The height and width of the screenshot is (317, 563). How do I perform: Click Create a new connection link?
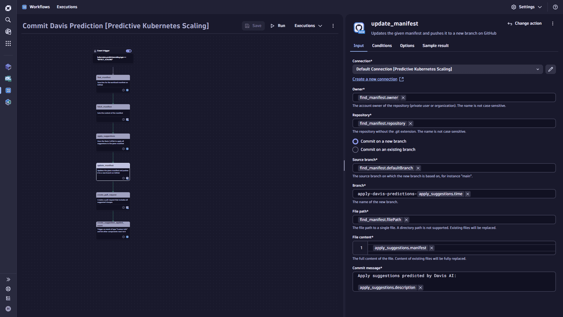point(378,79)
